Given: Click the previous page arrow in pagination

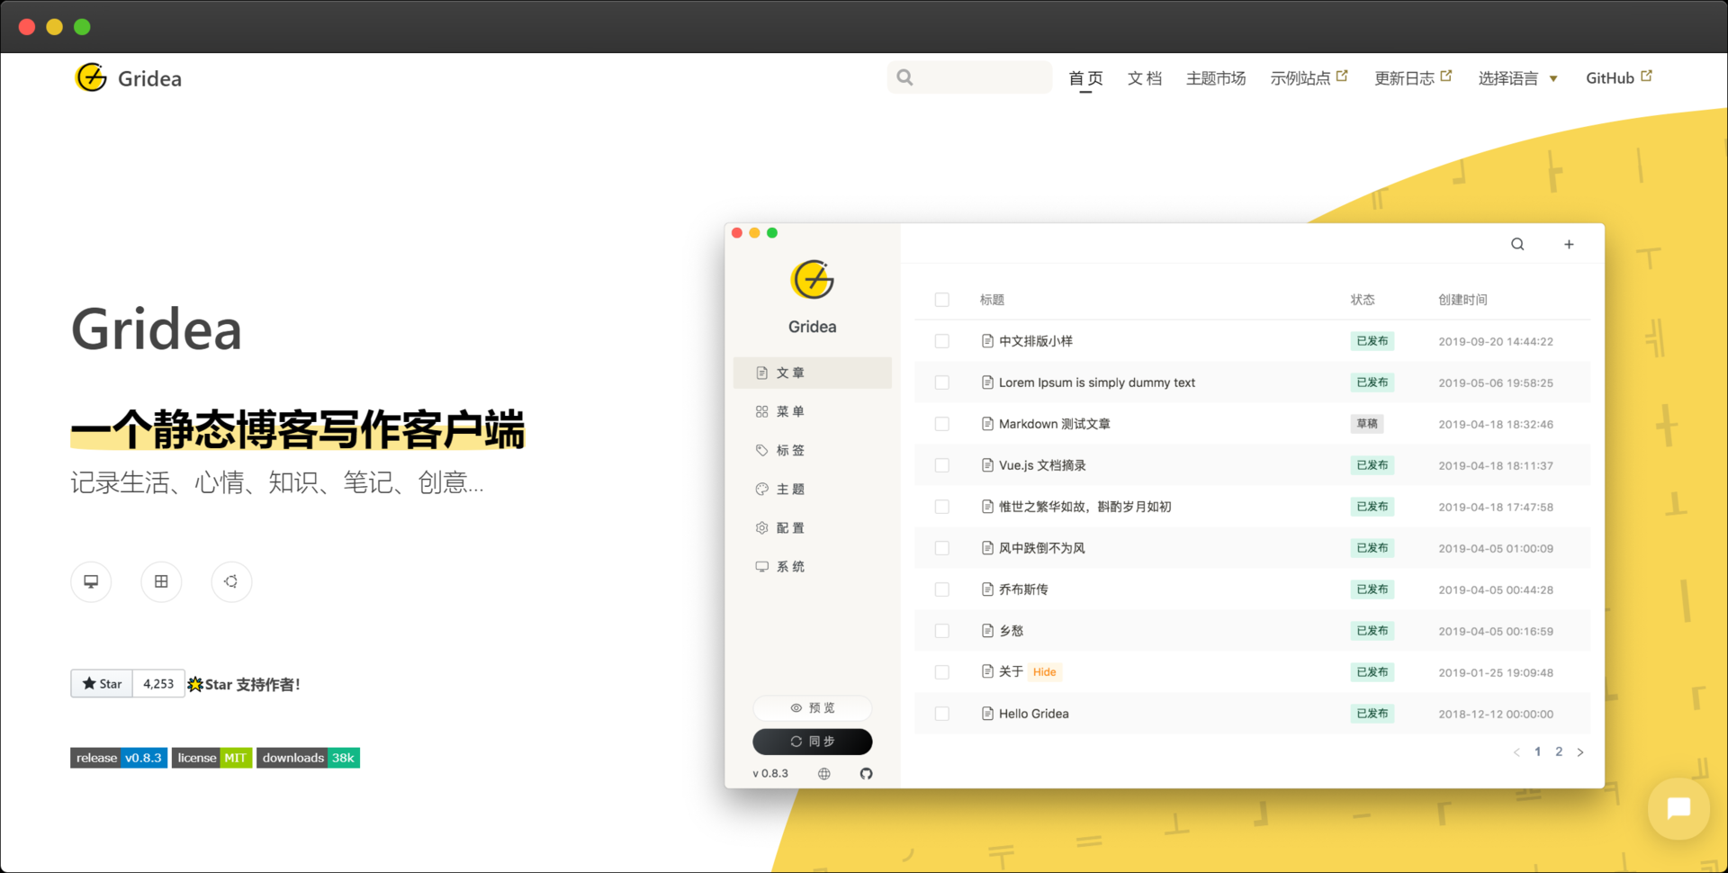Looking at the screenshot, I should (x=1516, y=752).
